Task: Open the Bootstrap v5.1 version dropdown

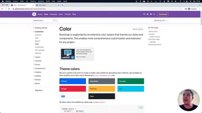Action: (x=161, y=20)
